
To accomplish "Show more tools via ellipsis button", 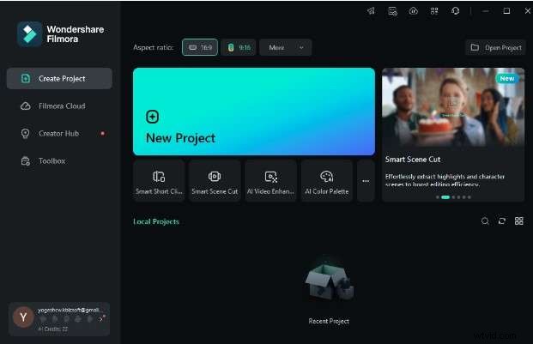I will coord(366,181).
